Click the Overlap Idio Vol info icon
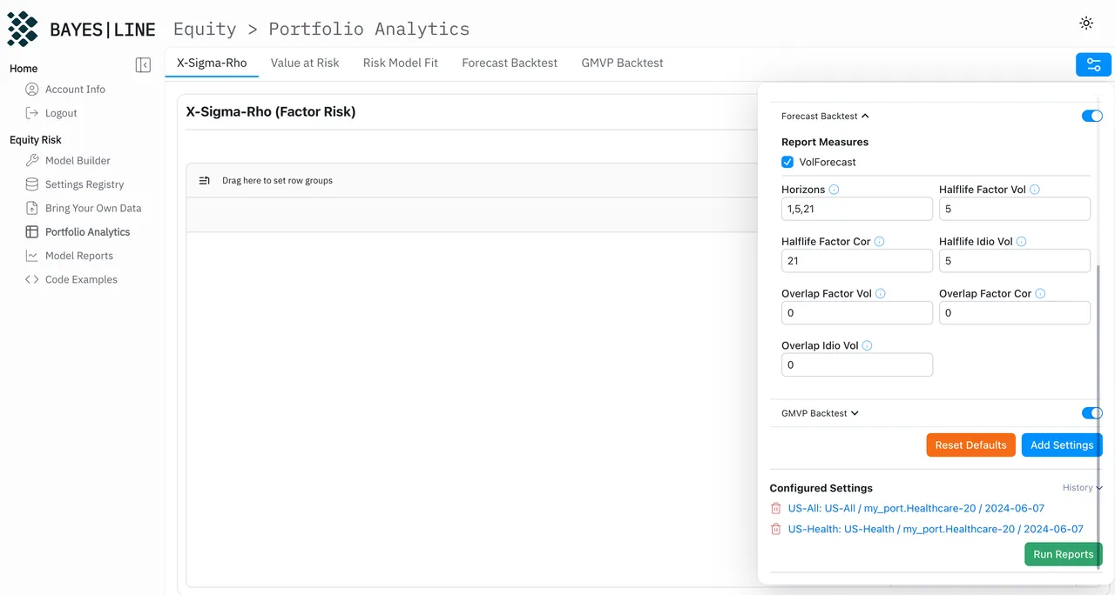 [x=867, y=345]
